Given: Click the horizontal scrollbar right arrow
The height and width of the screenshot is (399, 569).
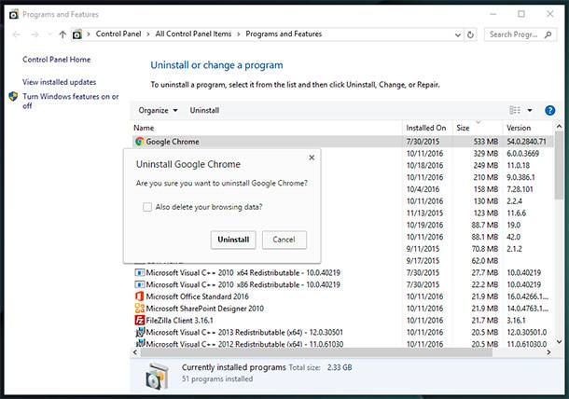Looking at the screenshot, I should (x=548, y=352).
